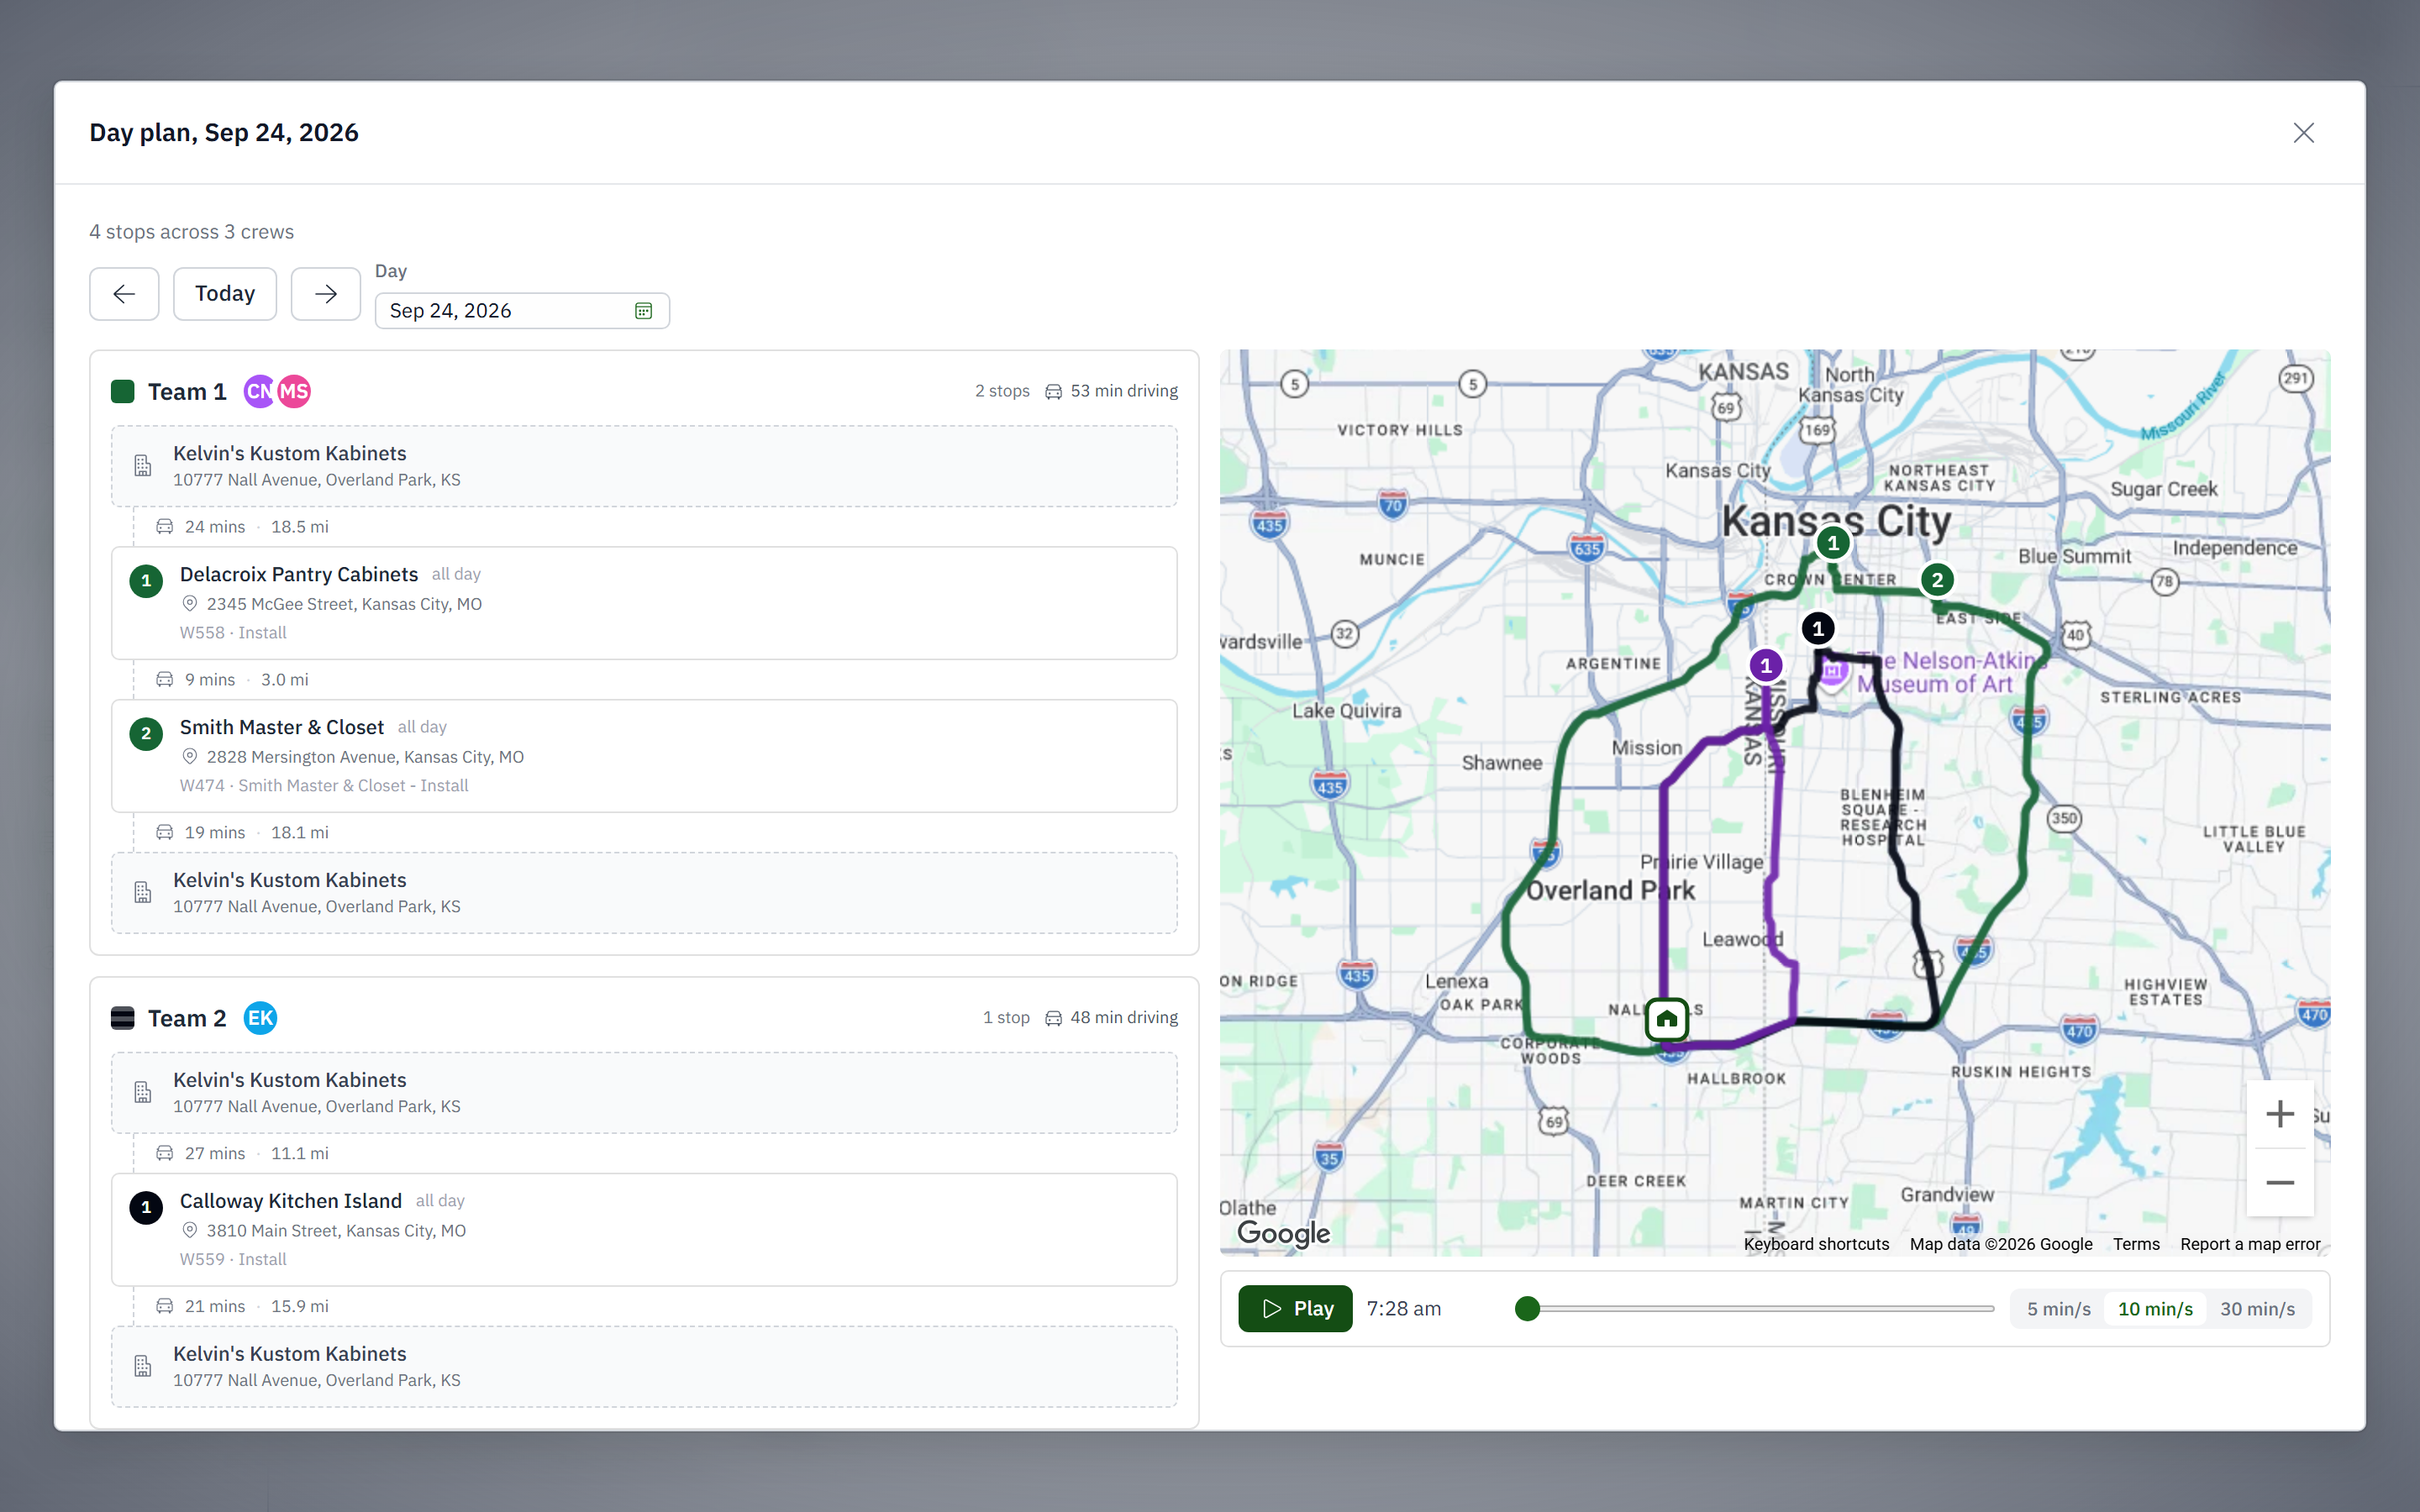Open the Calloway Kitchen Island stop card

644,1230
